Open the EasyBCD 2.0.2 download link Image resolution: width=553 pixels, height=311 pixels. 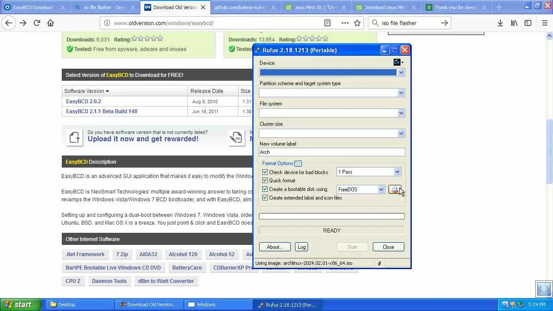click(83, 102)
